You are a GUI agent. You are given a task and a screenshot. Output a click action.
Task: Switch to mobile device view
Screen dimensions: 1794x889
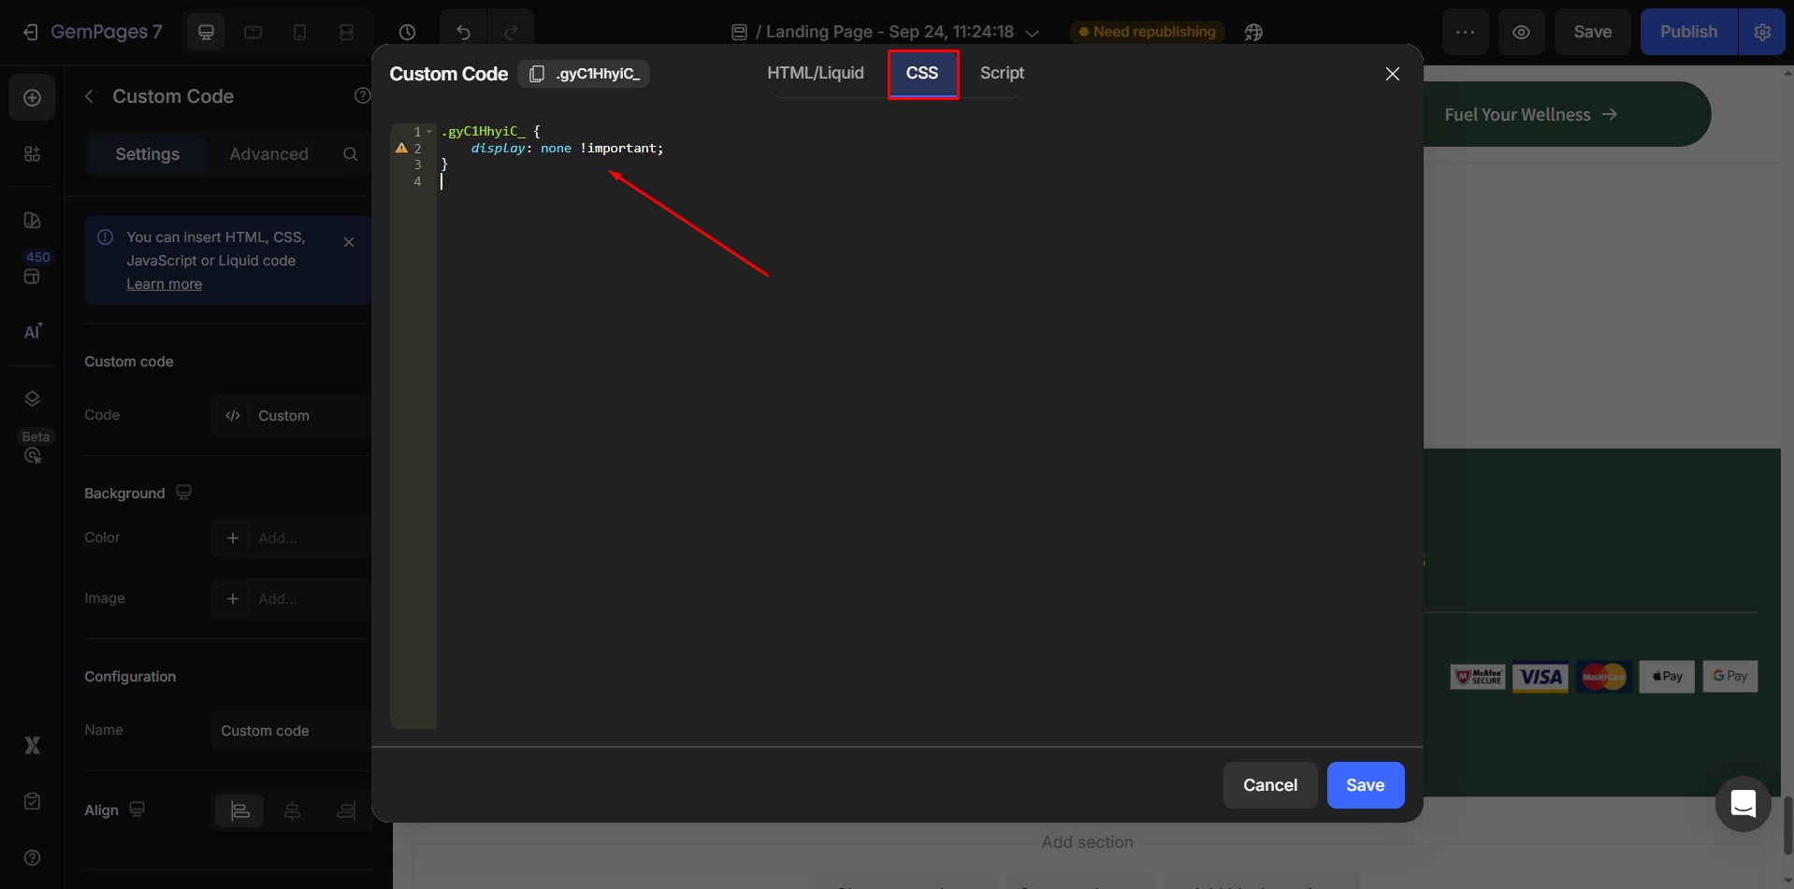299,32
